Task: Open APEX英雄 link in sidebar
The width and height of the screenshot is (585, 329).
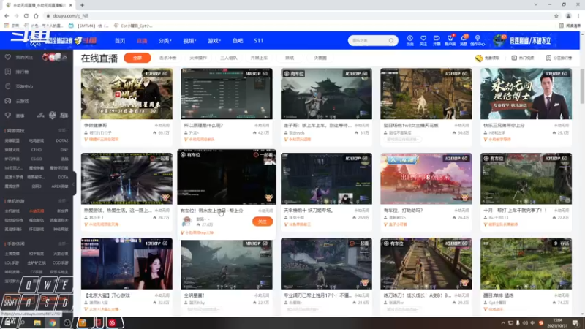Action: [60, 186]
